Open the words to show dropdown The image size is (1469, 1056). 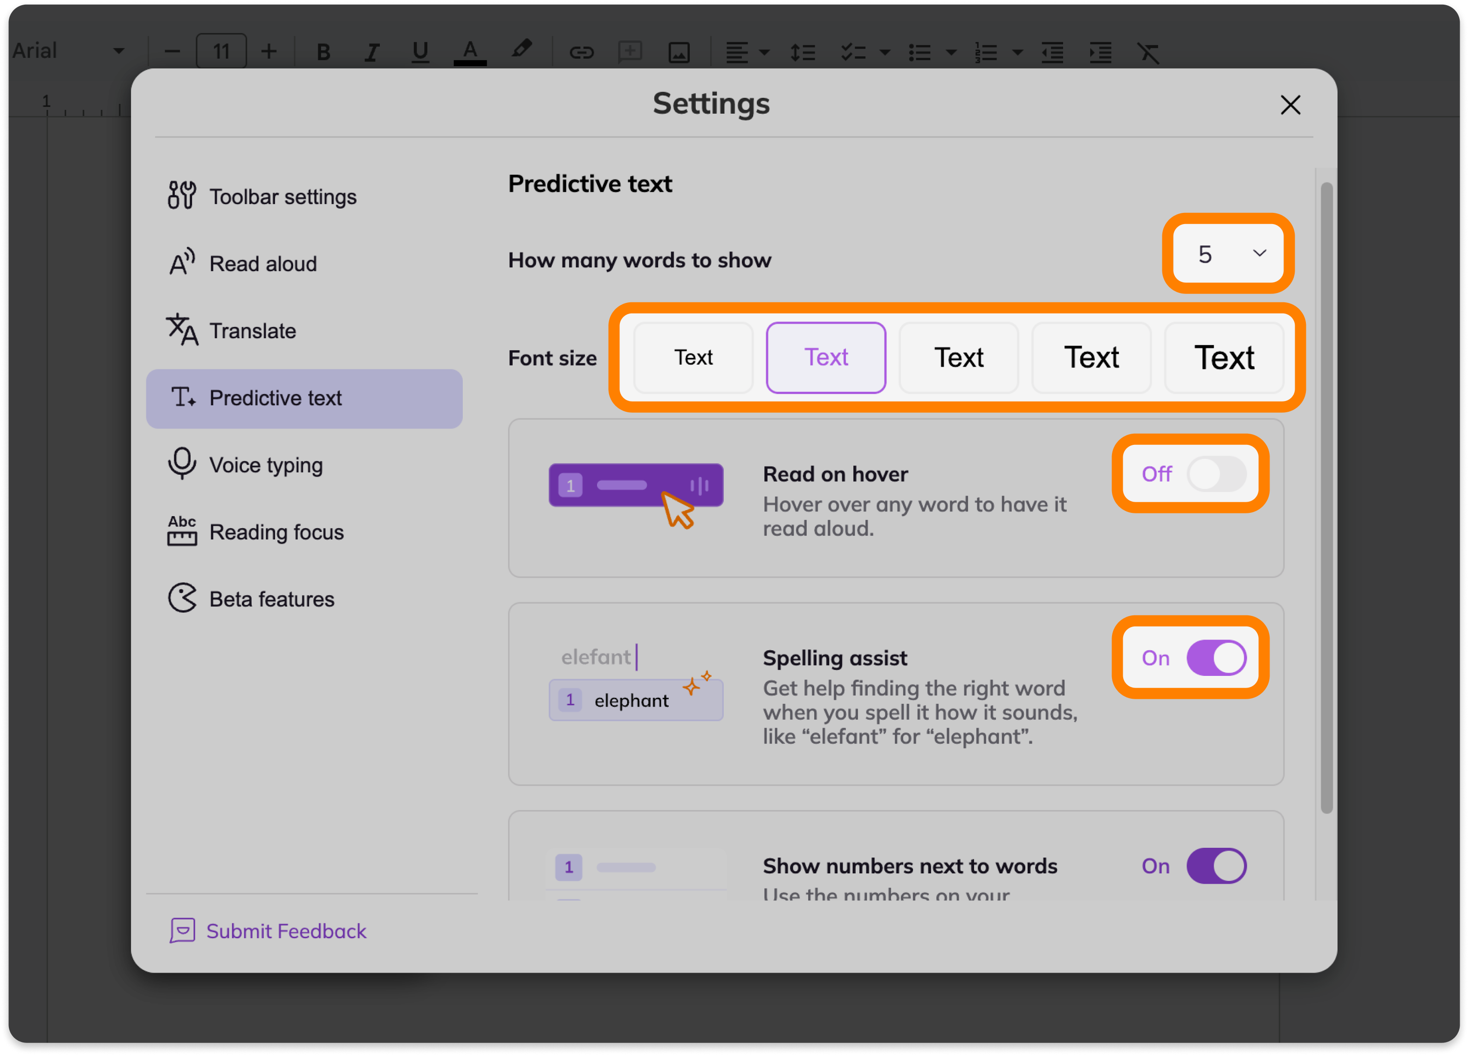(1228, 253)
